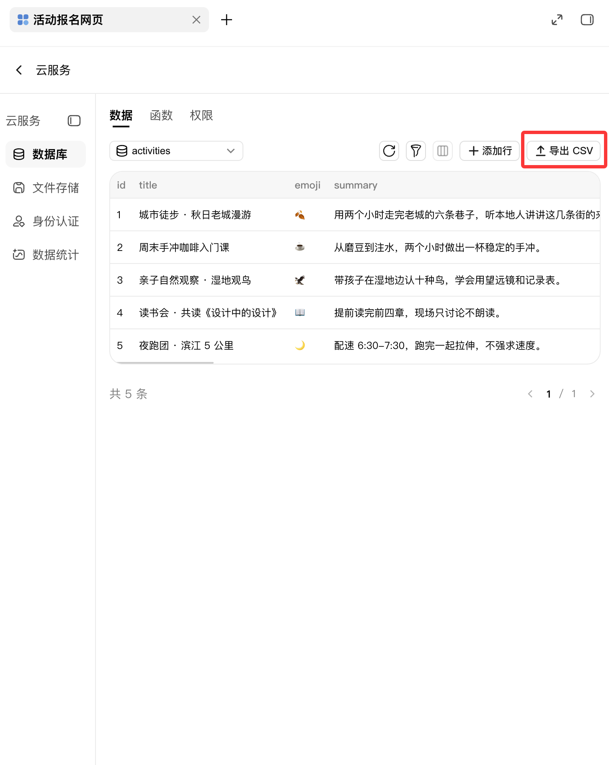Screen dimensions: 609x765
Task: Click the 活动报名网页 tab app icon
Action: (x=23, y=20)
